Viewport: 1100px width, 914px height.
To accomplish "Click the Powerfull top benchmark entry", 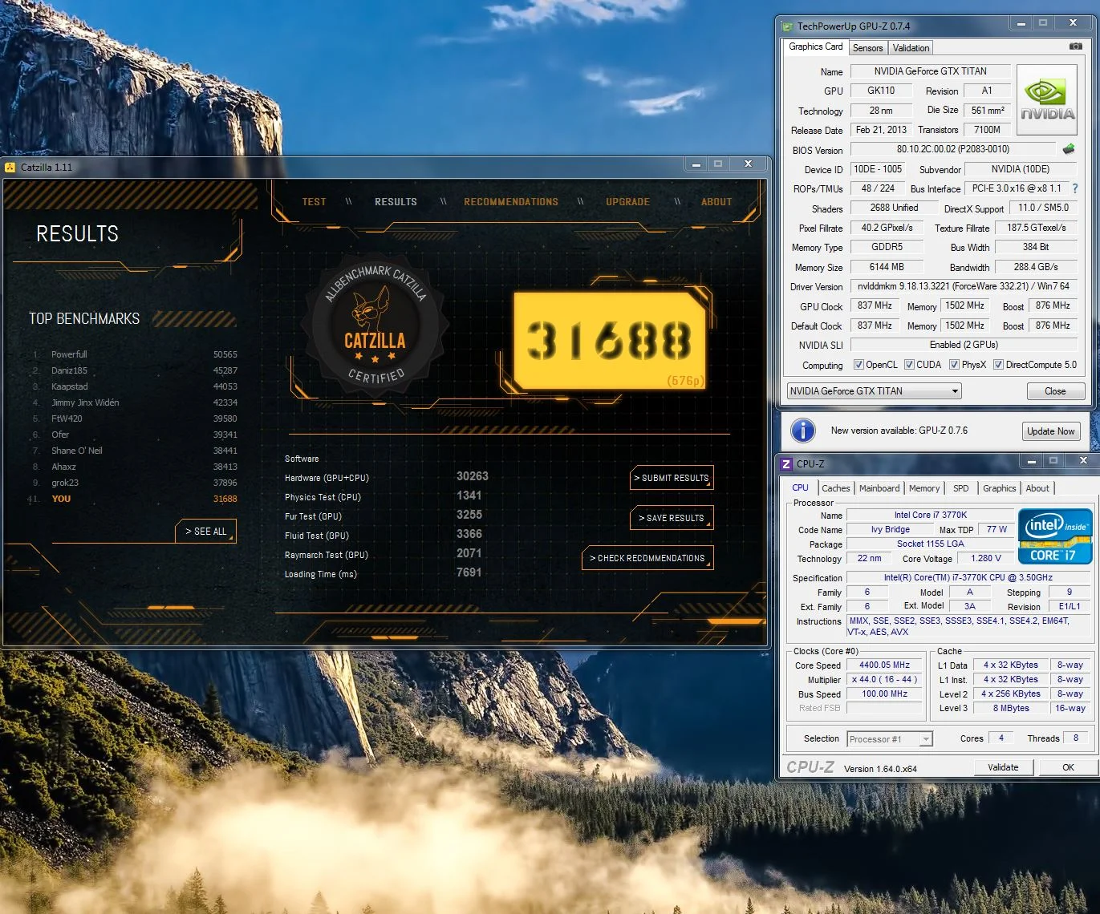I will [135, 354].
